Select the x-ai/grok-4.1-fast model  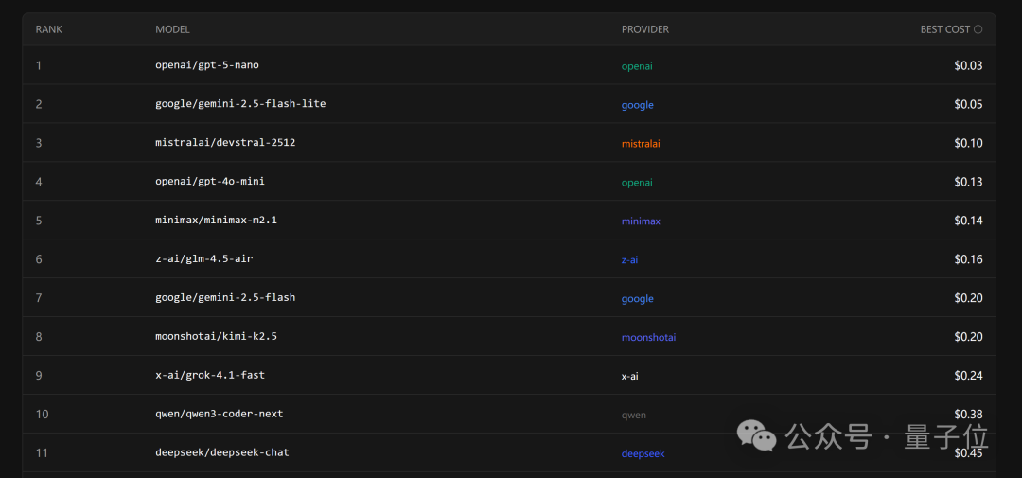pos(210,376)
